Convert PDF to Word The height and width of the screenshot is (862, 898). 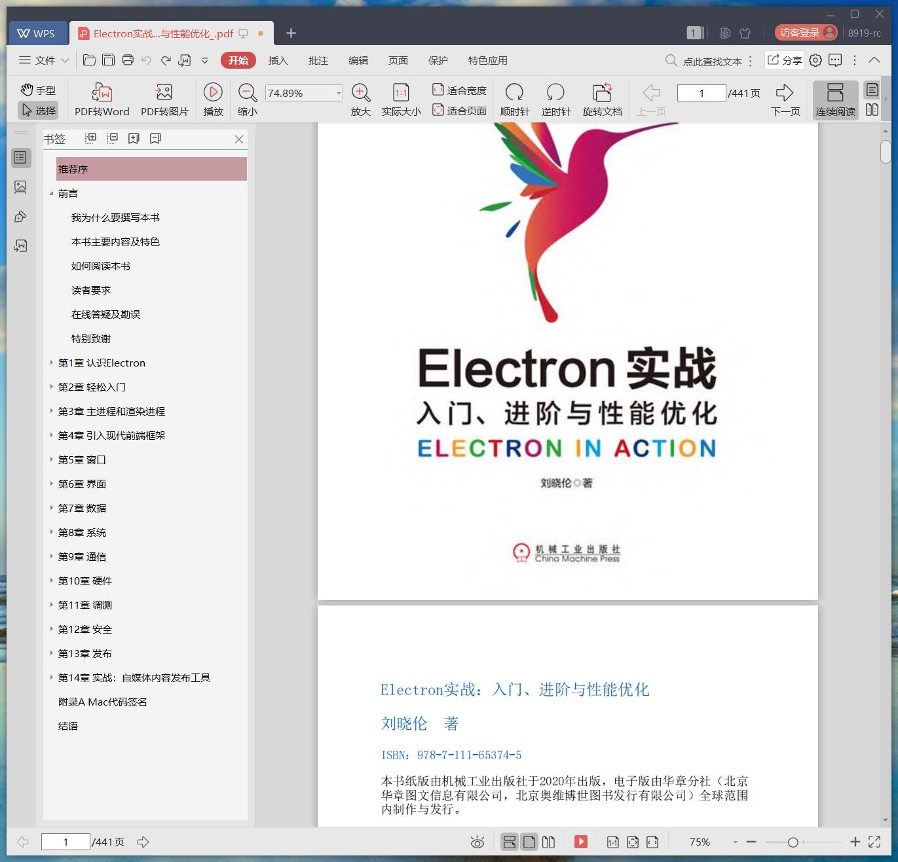click(x=102, y=100)
